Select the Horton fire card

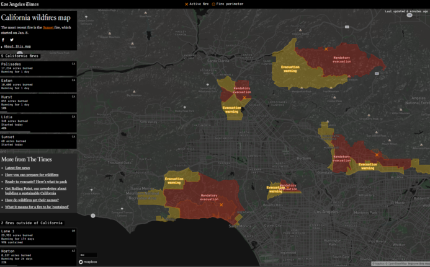pos(38,255)
